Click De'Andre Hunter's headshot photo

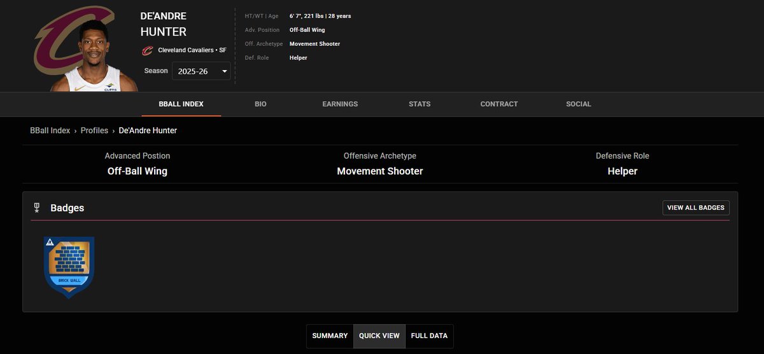click(94, 55)
